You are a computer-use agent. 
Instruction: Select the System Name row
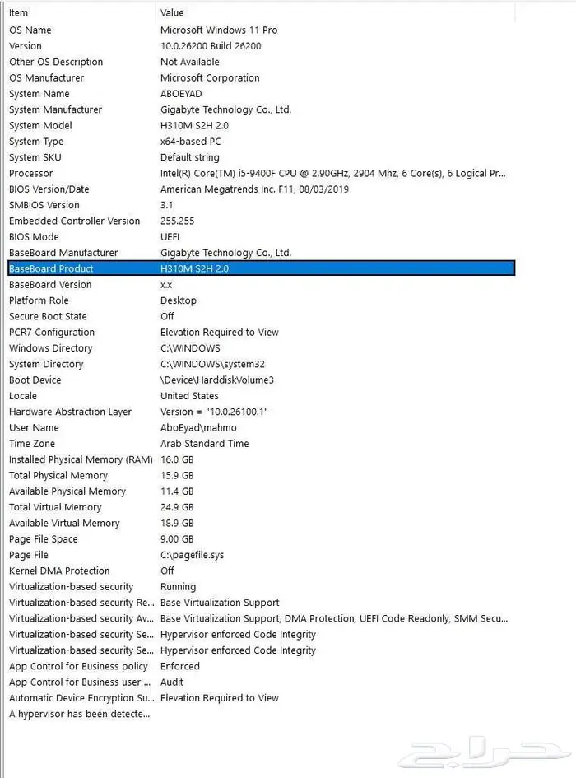click(x=262, y=93)
